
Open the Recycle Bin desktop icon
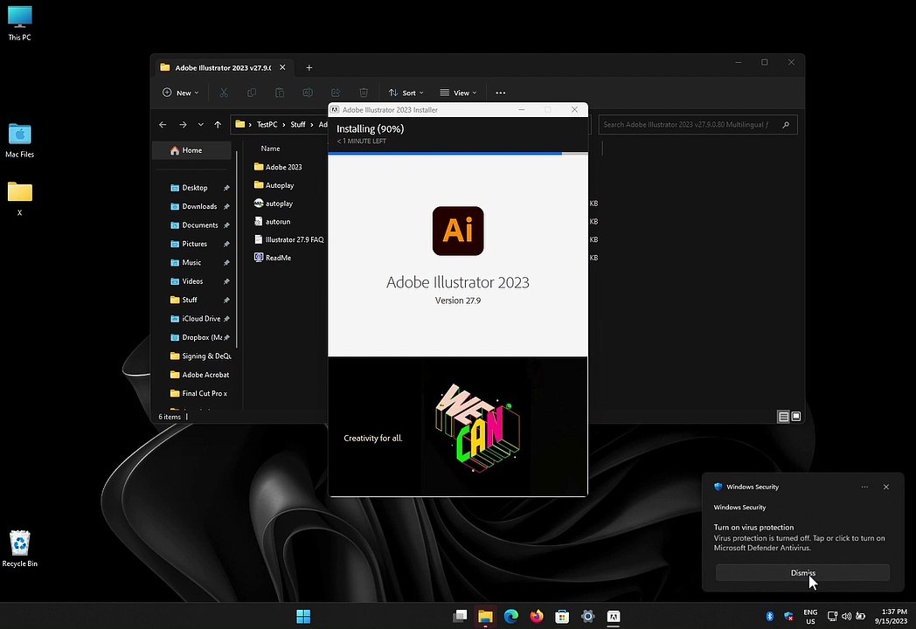20,549
